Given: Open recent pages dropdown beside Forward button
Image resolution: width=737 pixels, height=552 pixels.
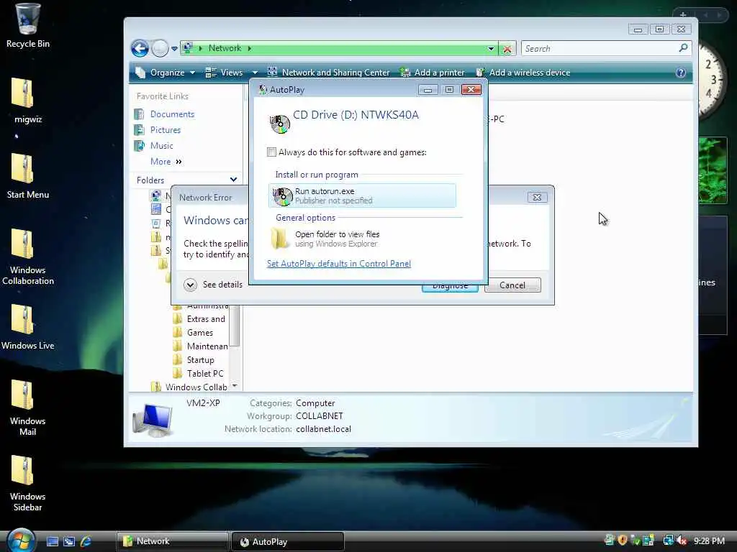Looking at the screenshot, I should click(174, 49).
